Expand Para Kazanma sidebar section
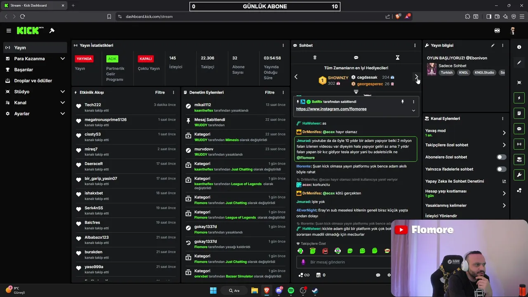The height and width of the screenshot is (297, 528). [62, 59]
